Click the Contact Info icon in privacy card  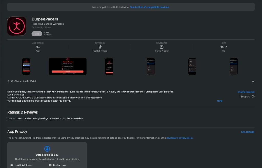[50, 165]
